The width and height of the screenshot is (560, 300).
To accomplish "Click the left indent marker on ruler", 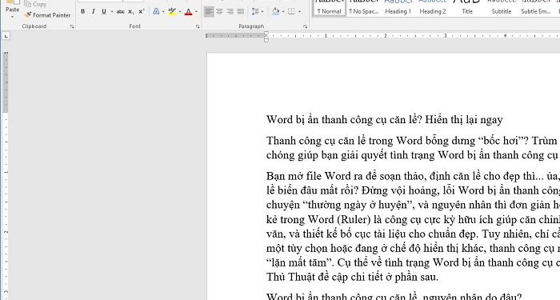I will tap(266, 40).
